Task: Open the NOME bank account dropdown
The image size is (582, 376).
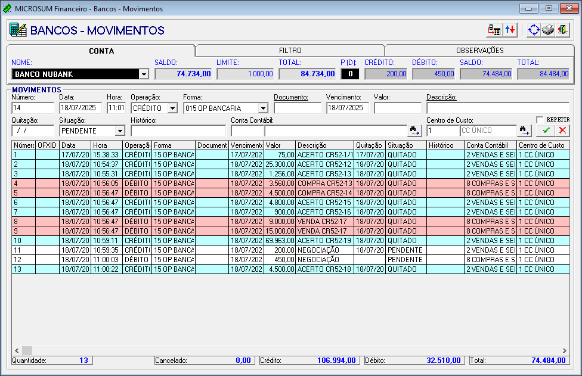Action: coord(143,74)
